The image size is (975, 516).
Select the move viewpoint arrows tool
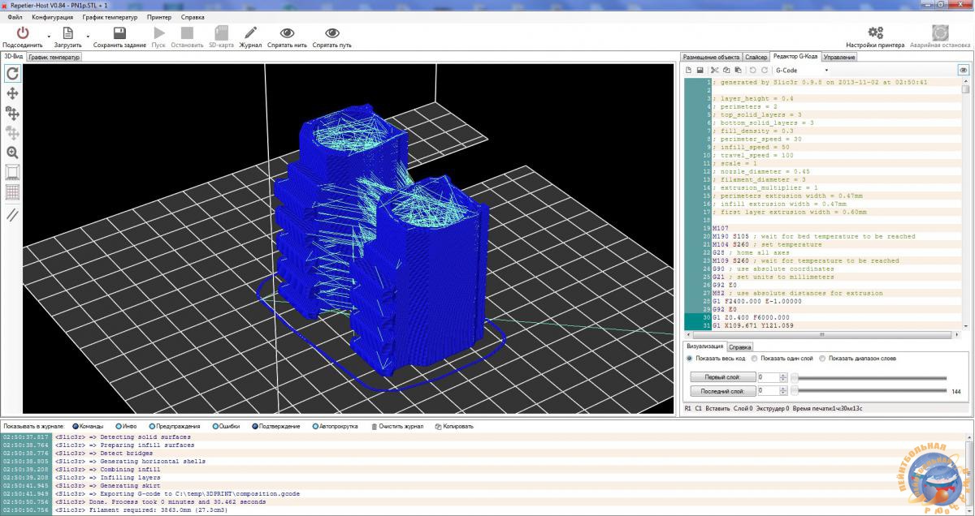(12, 93)
